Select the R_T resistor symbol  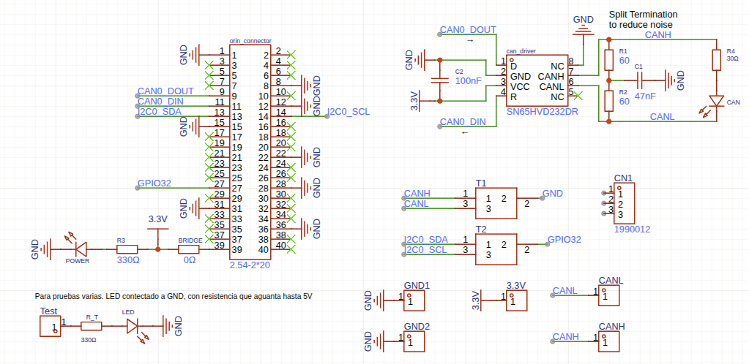(91, 326)
